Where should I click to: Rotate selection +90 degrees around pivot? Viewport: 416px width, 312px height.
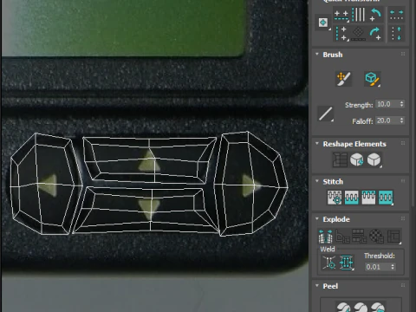click(x=375, y=34)
